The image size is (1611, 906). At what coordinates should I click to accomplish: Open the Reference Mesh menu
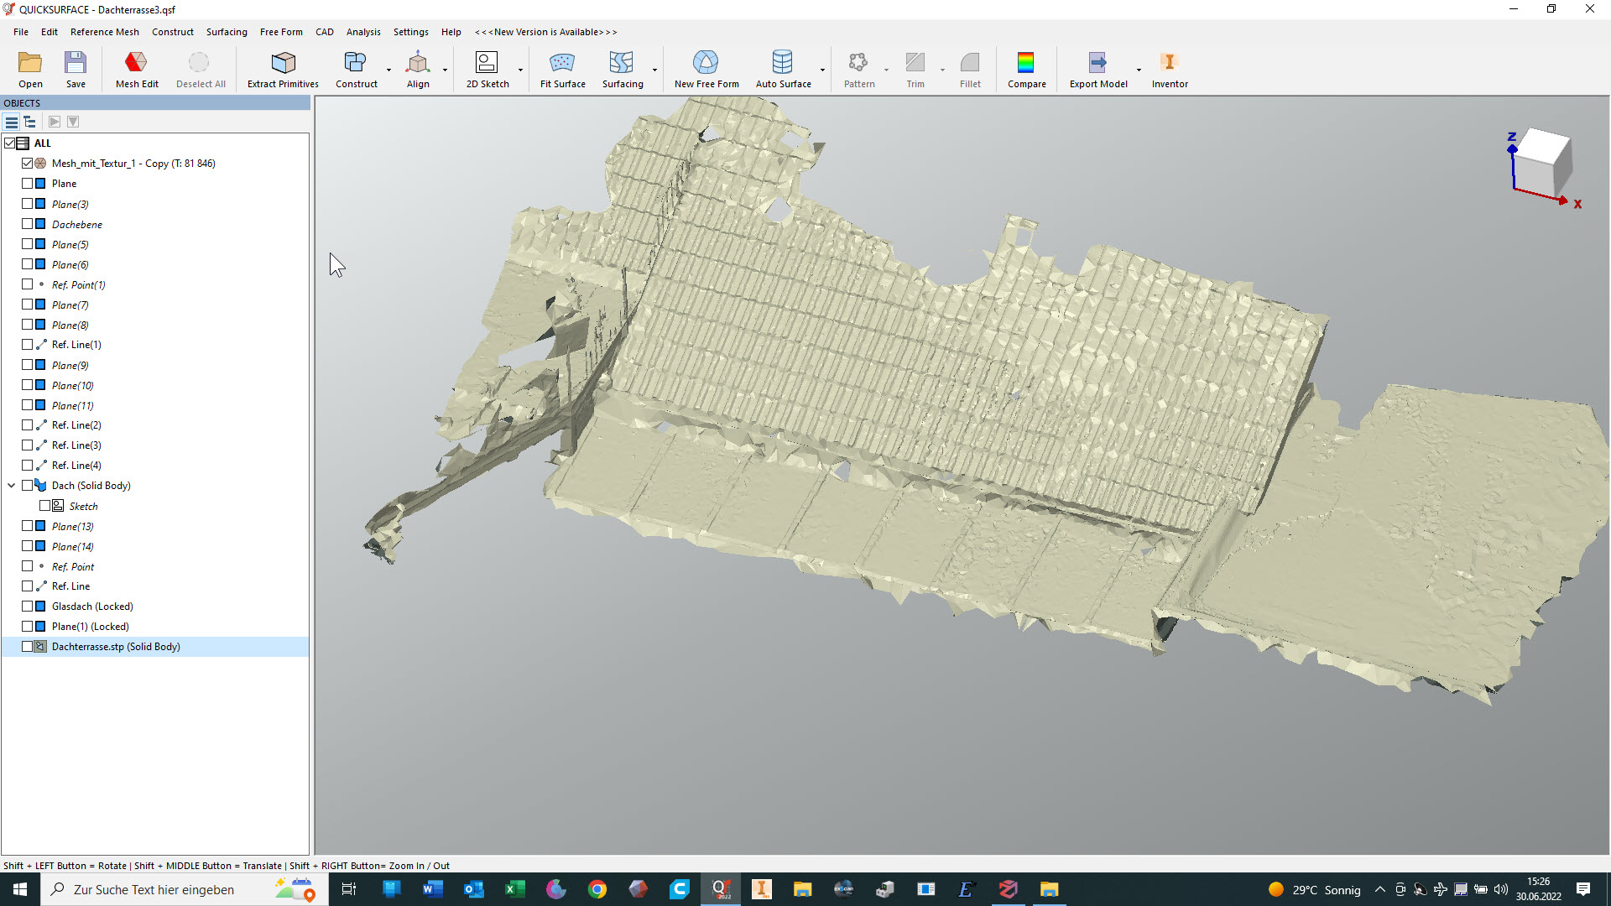[104, 32]
